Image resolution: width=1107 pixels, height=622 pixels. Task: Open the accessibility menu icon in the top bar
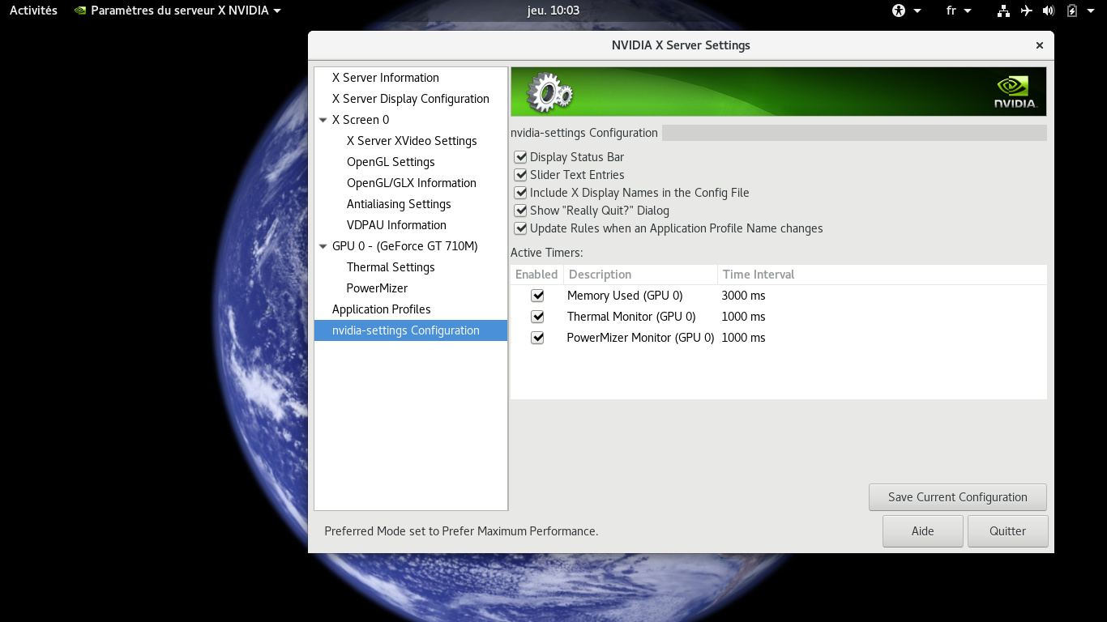point(898,11)
